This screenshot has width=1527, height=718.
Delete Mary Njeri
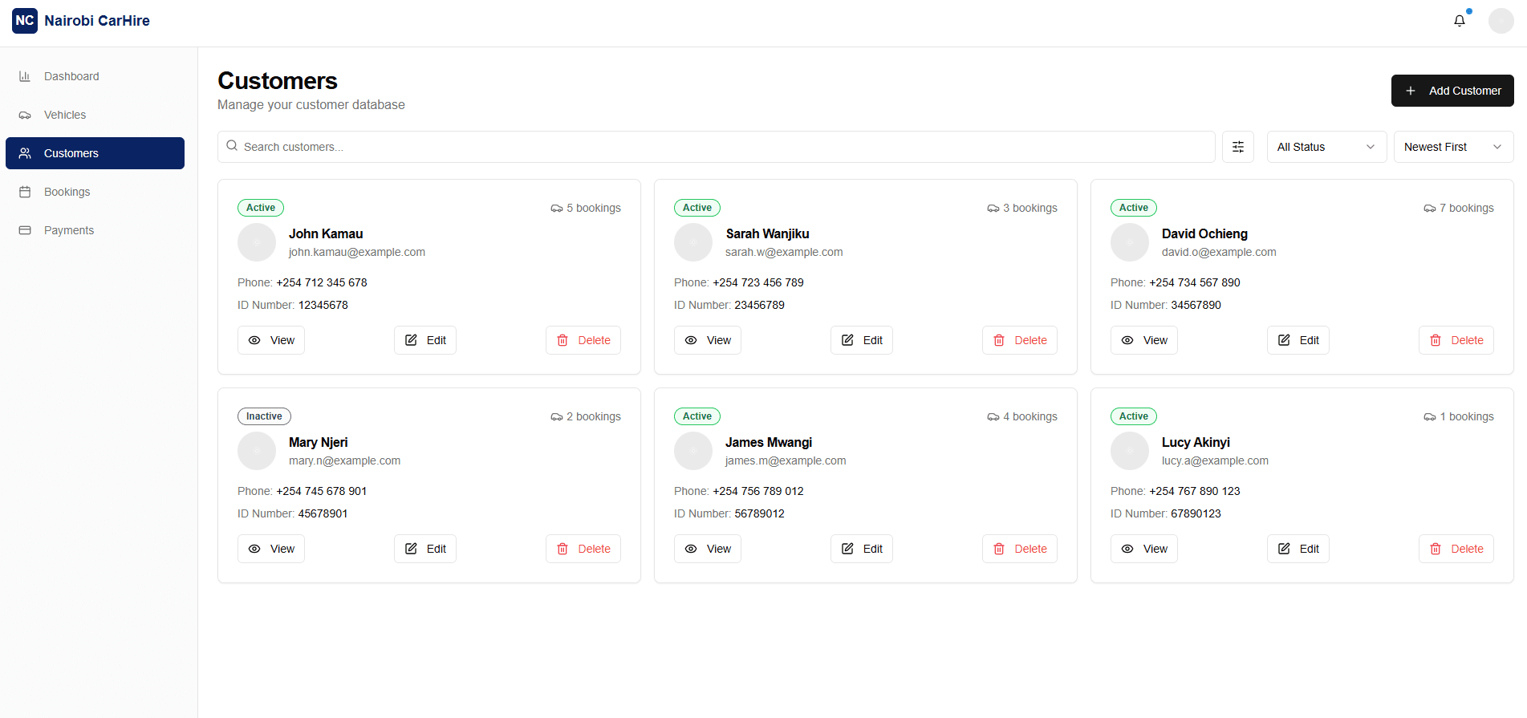[x=583, y=549]
